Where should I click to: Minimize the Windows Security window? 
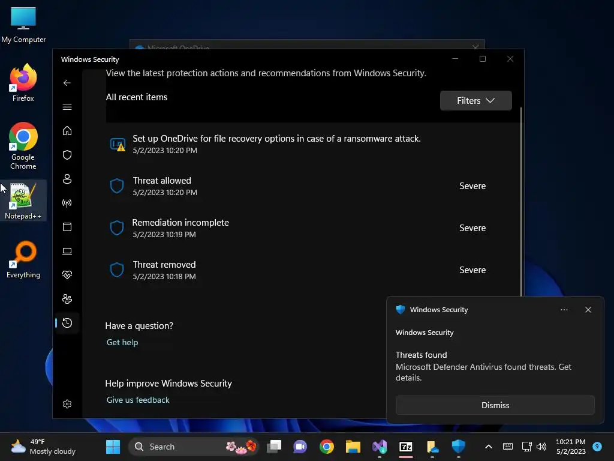[455, 59]
